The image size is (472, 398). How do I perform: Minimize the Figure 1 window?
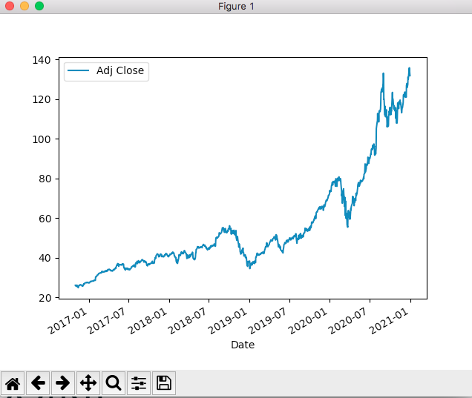click(24, 6)
